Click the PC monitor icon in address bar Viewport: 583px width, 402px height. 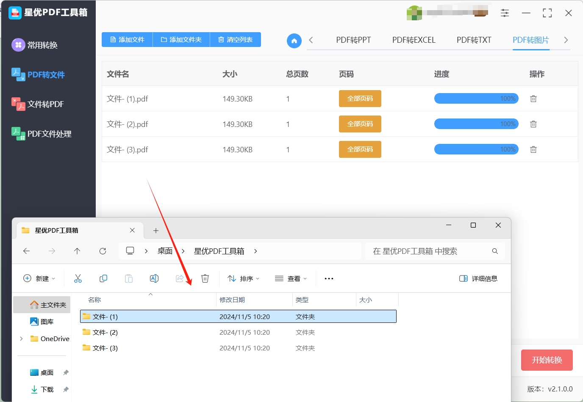130,251
